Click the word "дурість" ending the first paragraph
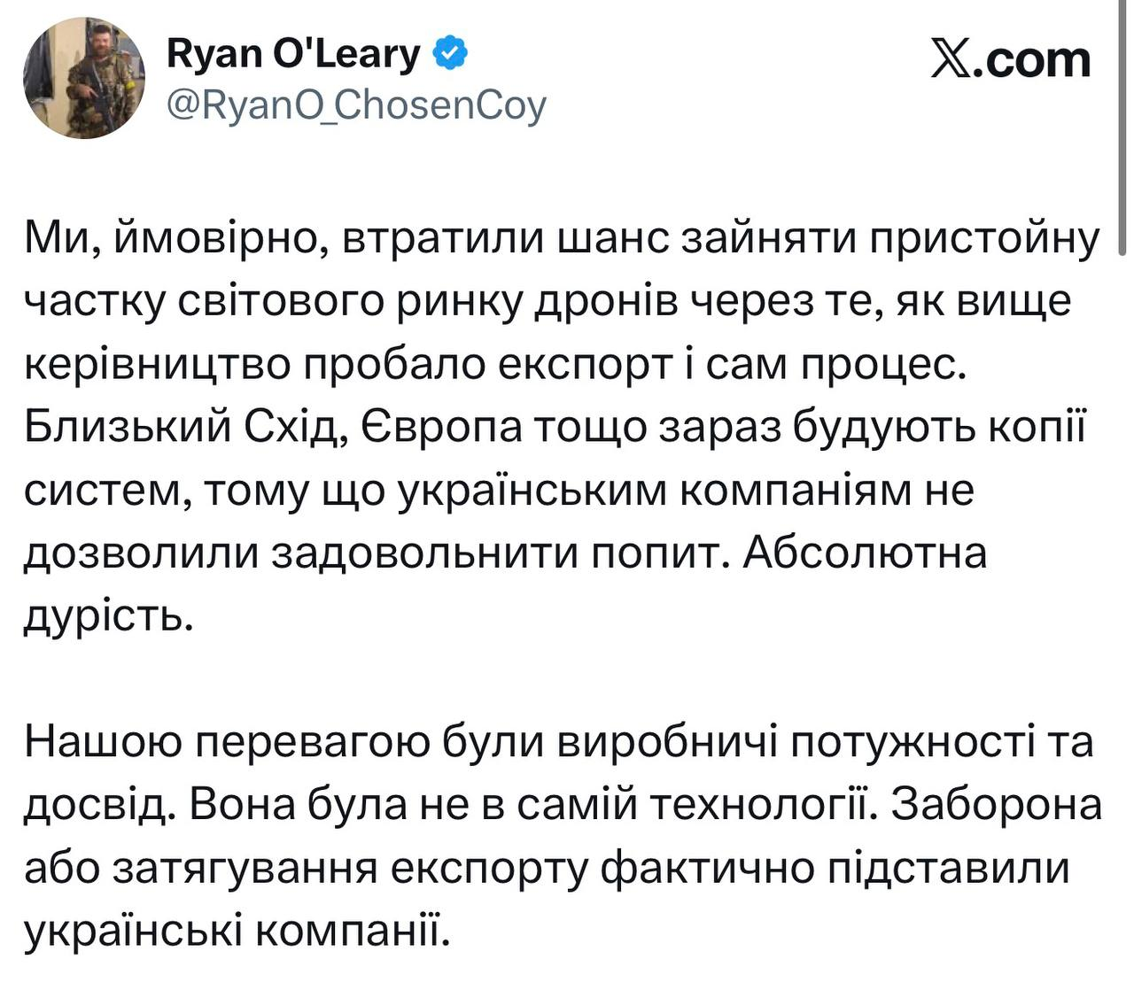The image size is (1134, 990). 106,615
